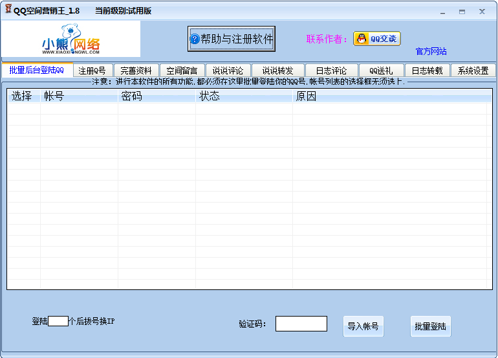Minimize the QQ空间营销王 window
The height and width of the screenshot is (358, 498).
(442, 12)
